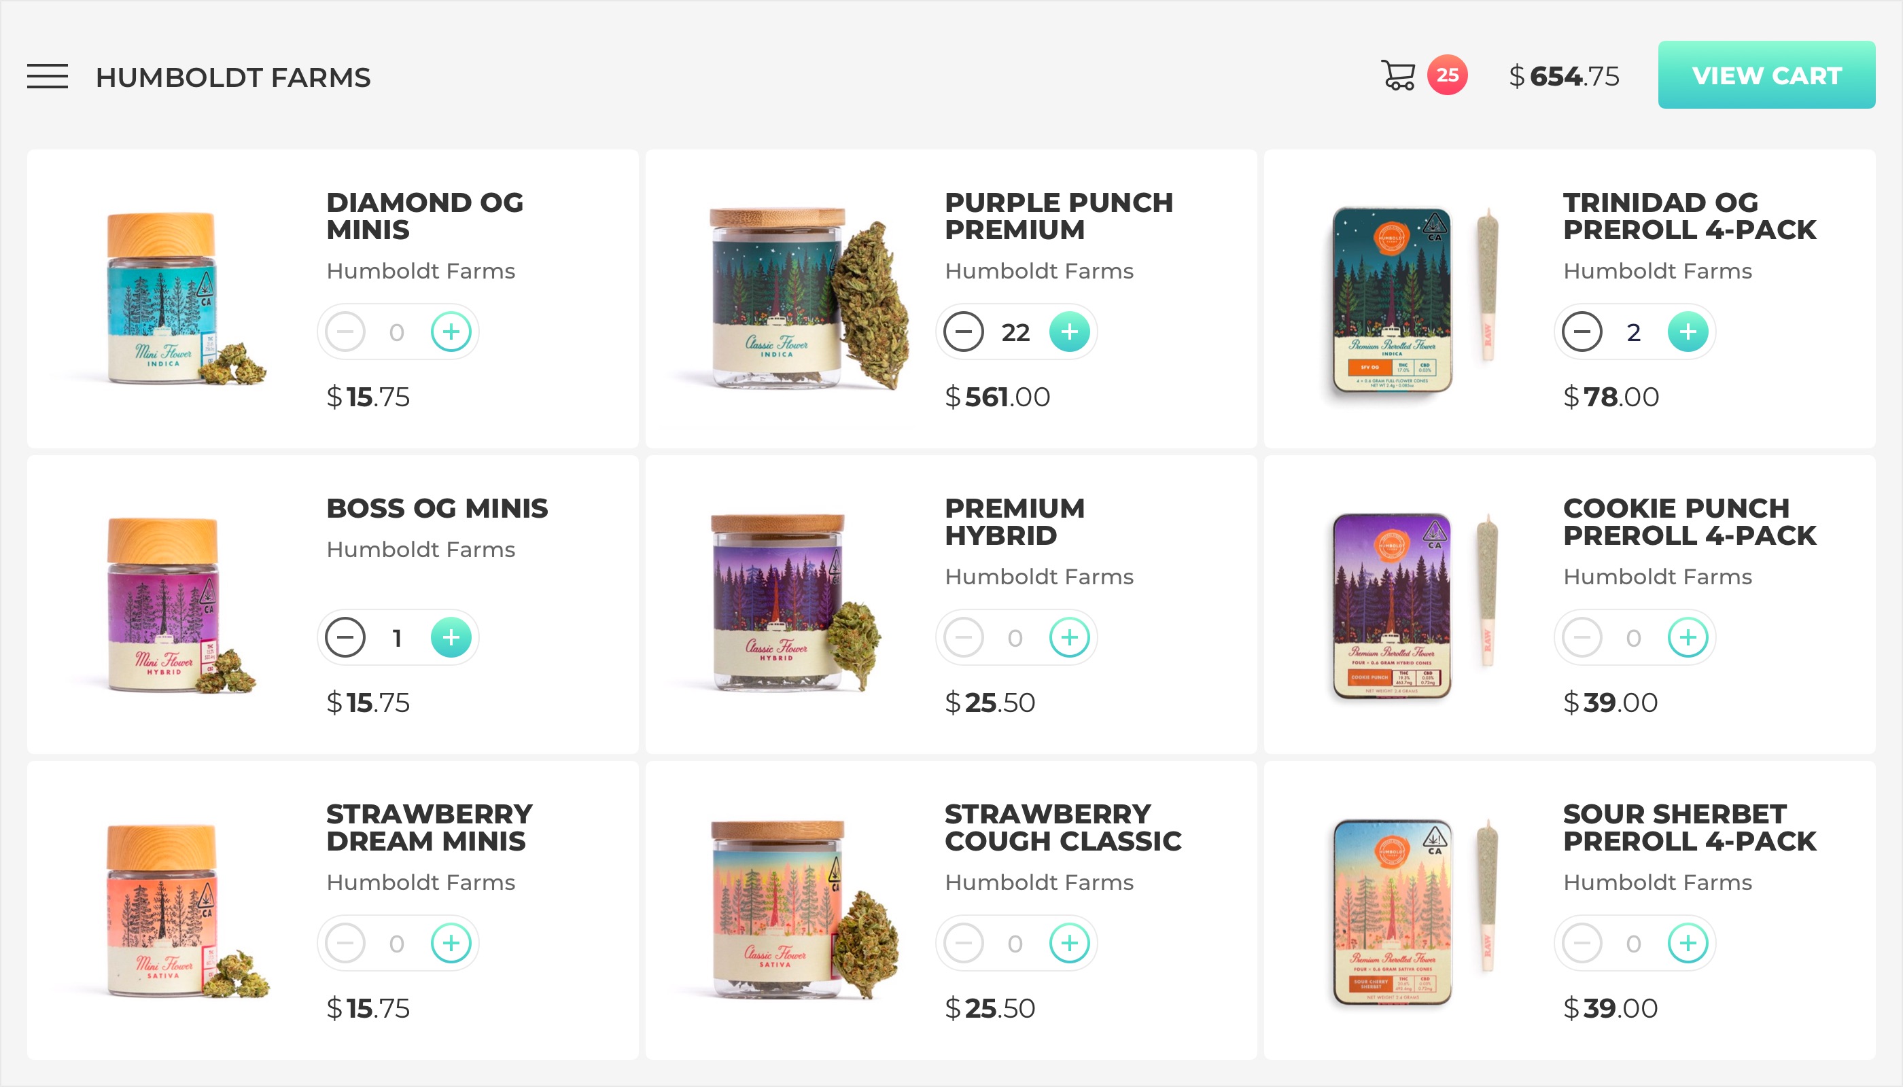The width and height of the screenshot is (1903, 1087).
Task: Add Premium Hybrid to cart with plus
Action: (1069, 637)
